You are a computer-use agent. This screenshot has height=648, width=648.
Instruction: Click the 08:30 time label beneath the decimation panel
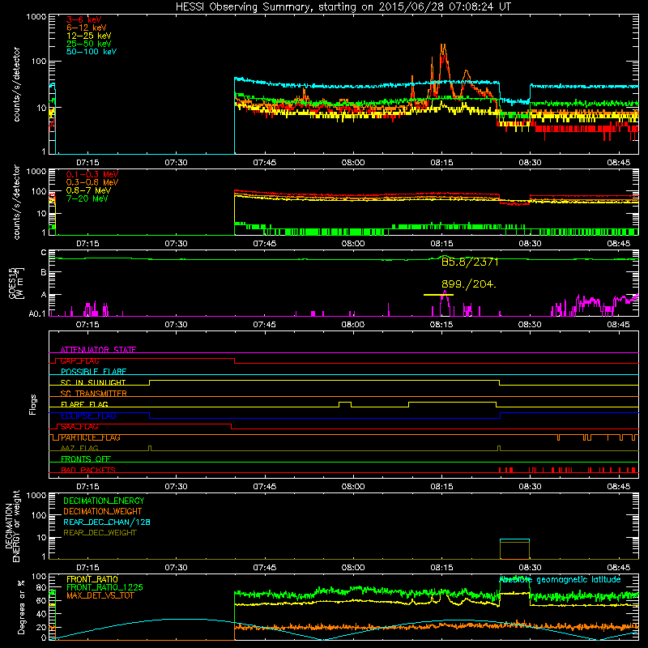click(x=530, y=568)
